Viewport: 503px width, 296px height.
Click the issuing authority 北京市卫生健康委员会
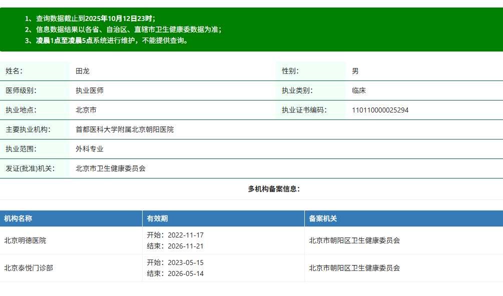[x=111, y=168]
